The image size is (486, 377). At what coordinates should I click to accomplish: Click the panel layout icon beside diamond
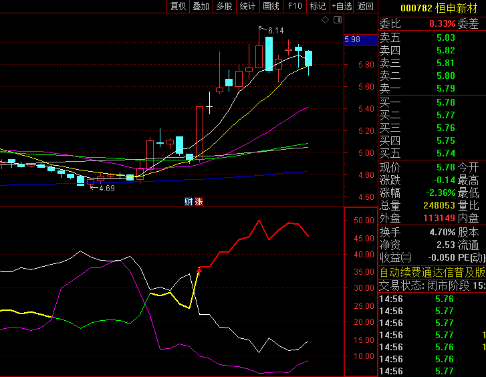tap(336, 20)
